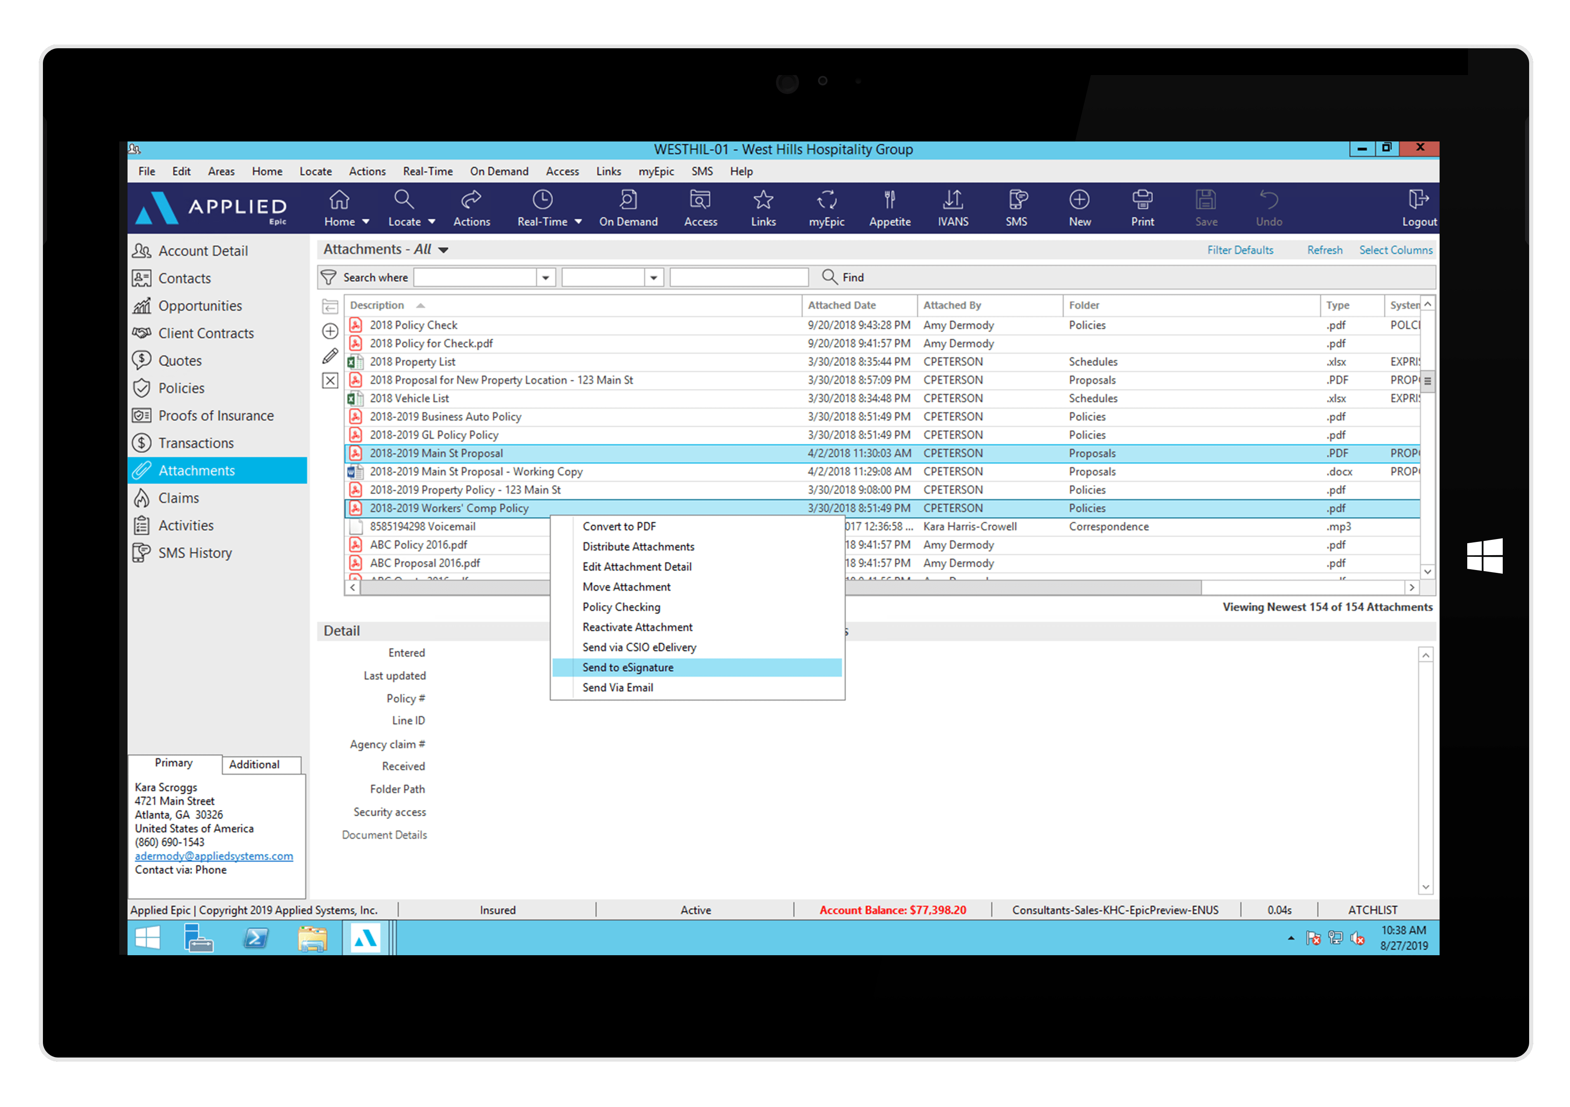Expand the Home toolbar dropdown arrow
The height and width of the screenshot is (1107, 1570).
point(366,222)
